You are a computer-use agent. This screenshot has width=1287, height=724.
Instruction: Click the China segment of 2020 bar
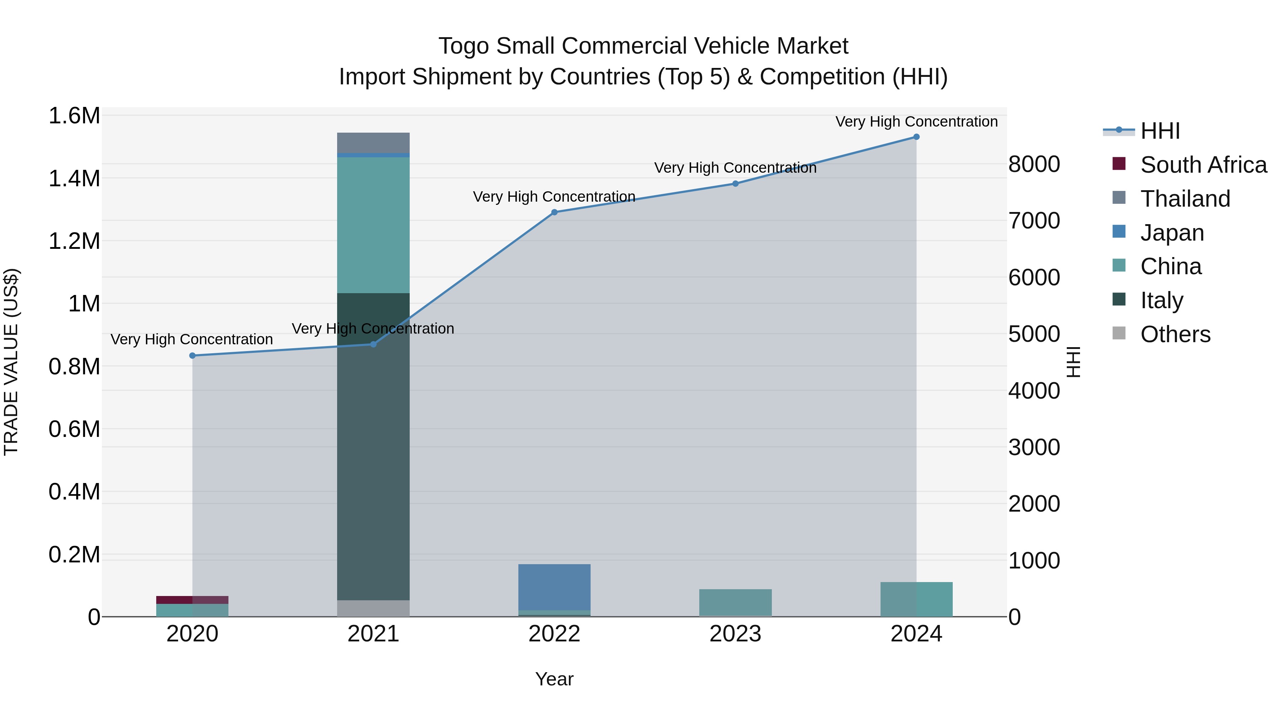point(192,610)
